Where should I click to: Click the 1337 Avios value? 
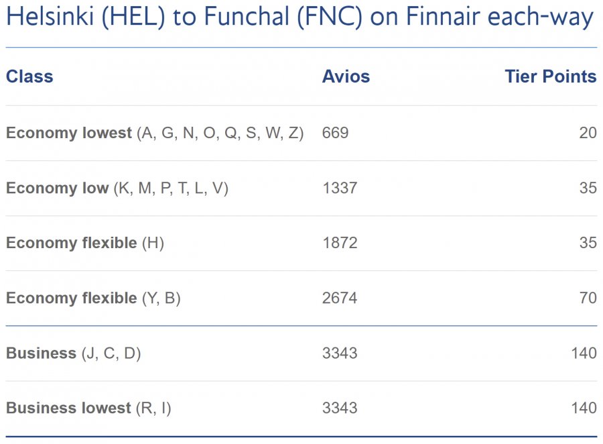pos(340,188)
